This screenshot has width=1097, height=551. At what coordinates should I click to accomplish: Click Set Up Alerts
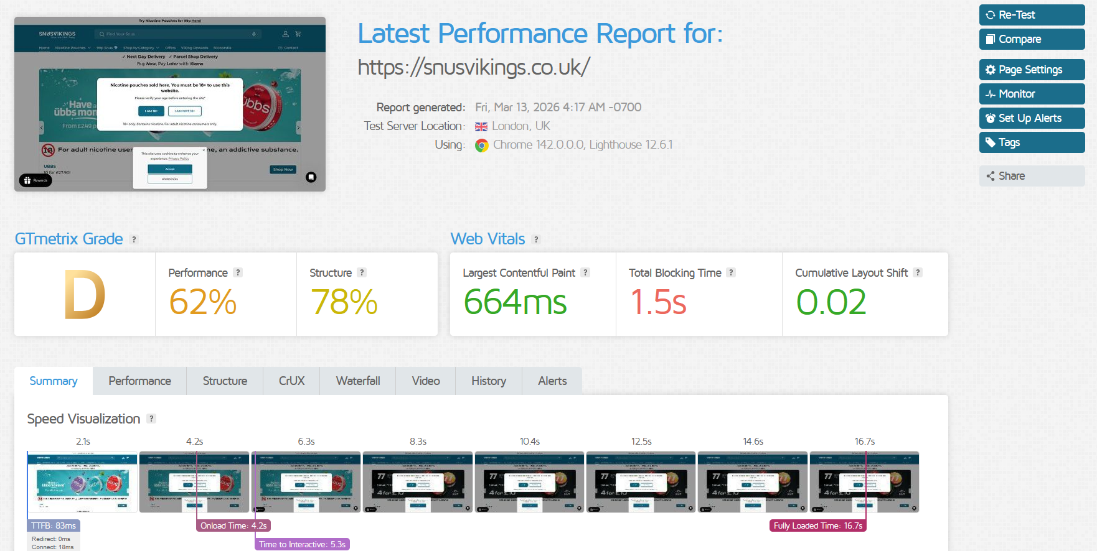[1032, 118]
